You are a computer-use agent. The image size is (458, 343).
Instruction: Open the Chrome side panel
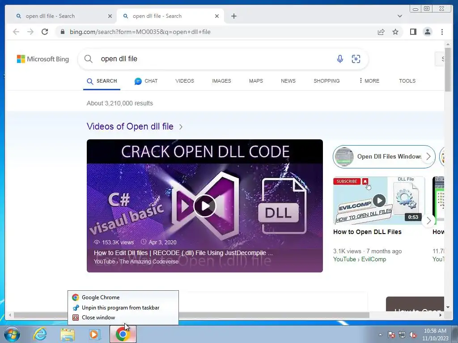413,32
